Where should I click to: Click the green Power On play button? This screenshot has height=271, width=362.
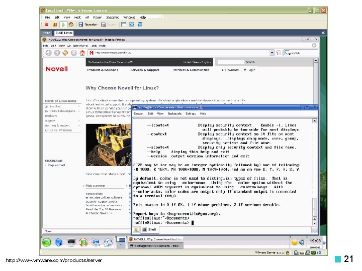(63, 25)
